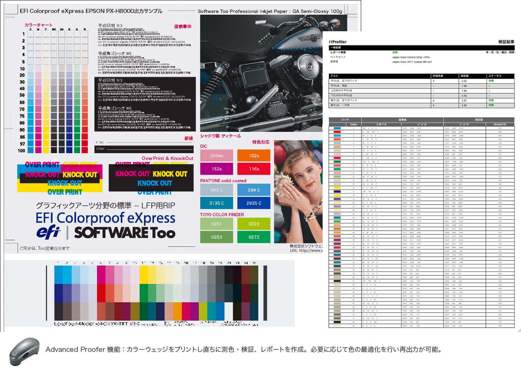Image resolution: width=521 pixels, height=375 pixels.
Task: Click the woman holding seashell photo
Action: (x=298, y=192)
